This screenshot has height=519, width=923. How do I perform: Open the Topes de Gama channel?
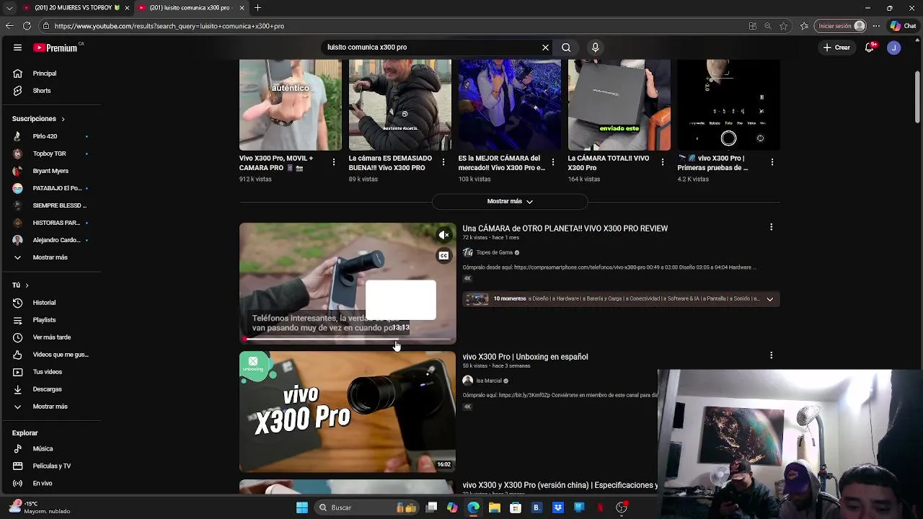click(494, 253)
